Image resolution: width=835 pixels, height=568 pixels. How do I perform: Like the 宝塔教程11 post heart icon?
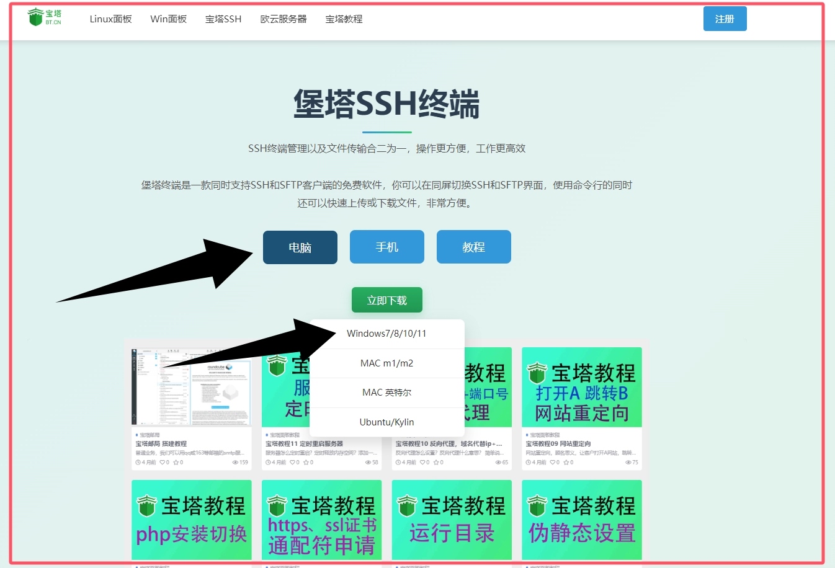[292, 463]
